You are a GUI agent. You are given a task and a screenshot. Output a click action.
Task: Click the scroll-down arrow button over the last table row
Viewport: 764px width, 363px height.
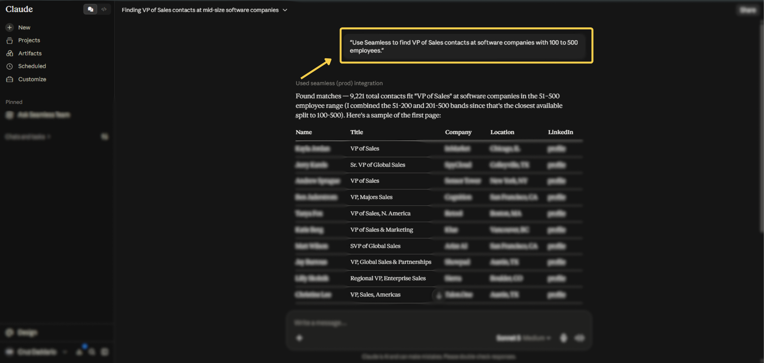pyautogui.click(x=439, y=295)
